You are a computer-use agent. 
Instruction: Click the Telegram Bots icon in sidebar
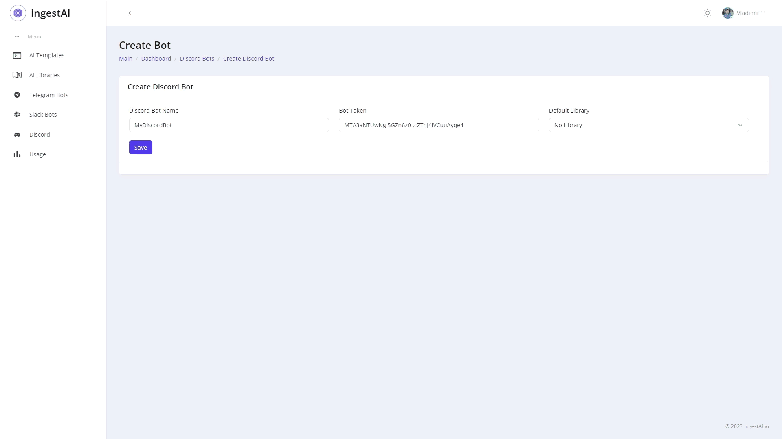tap(17, 95)
